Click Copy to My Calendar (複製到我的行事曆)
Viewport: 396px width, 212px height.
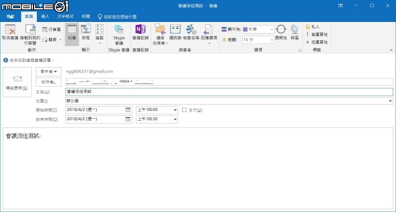[x=30, y=35]
